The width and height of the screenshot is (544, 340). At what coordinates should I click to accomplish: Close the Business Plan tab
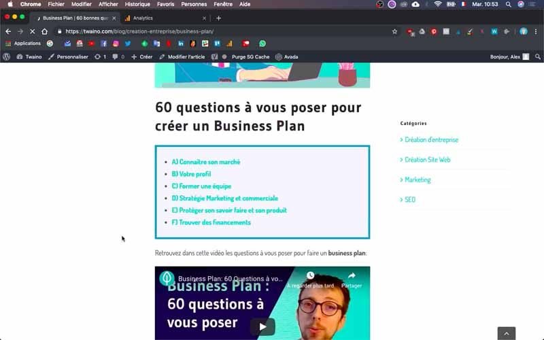114,18
